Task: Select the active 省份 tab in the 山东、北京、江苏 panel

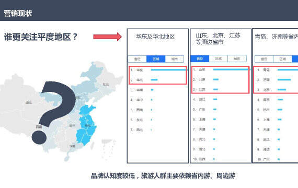Action: click(200, 58)
